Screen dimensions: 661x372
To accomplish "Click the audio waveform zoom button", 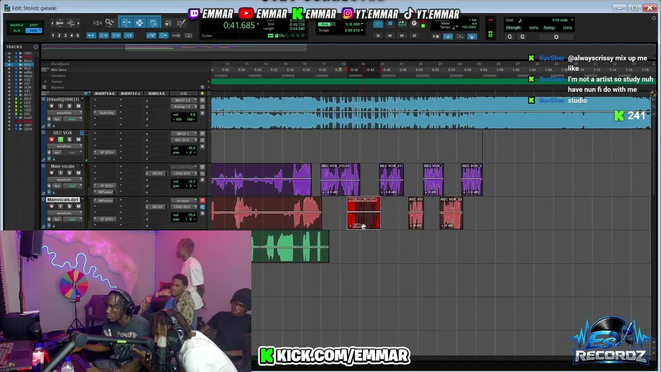I will (x=60, y=23).
